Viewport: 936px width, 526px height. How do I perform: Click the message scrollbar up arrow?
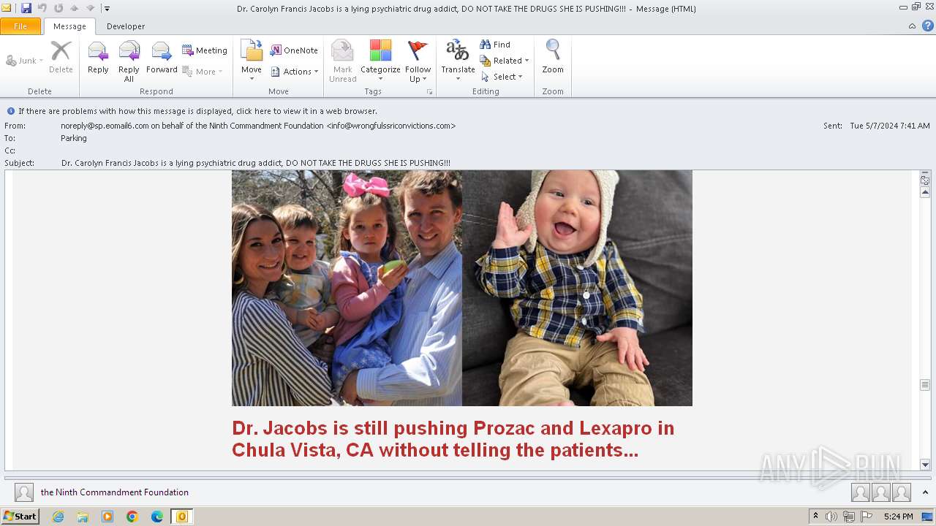tap(925, 192)
